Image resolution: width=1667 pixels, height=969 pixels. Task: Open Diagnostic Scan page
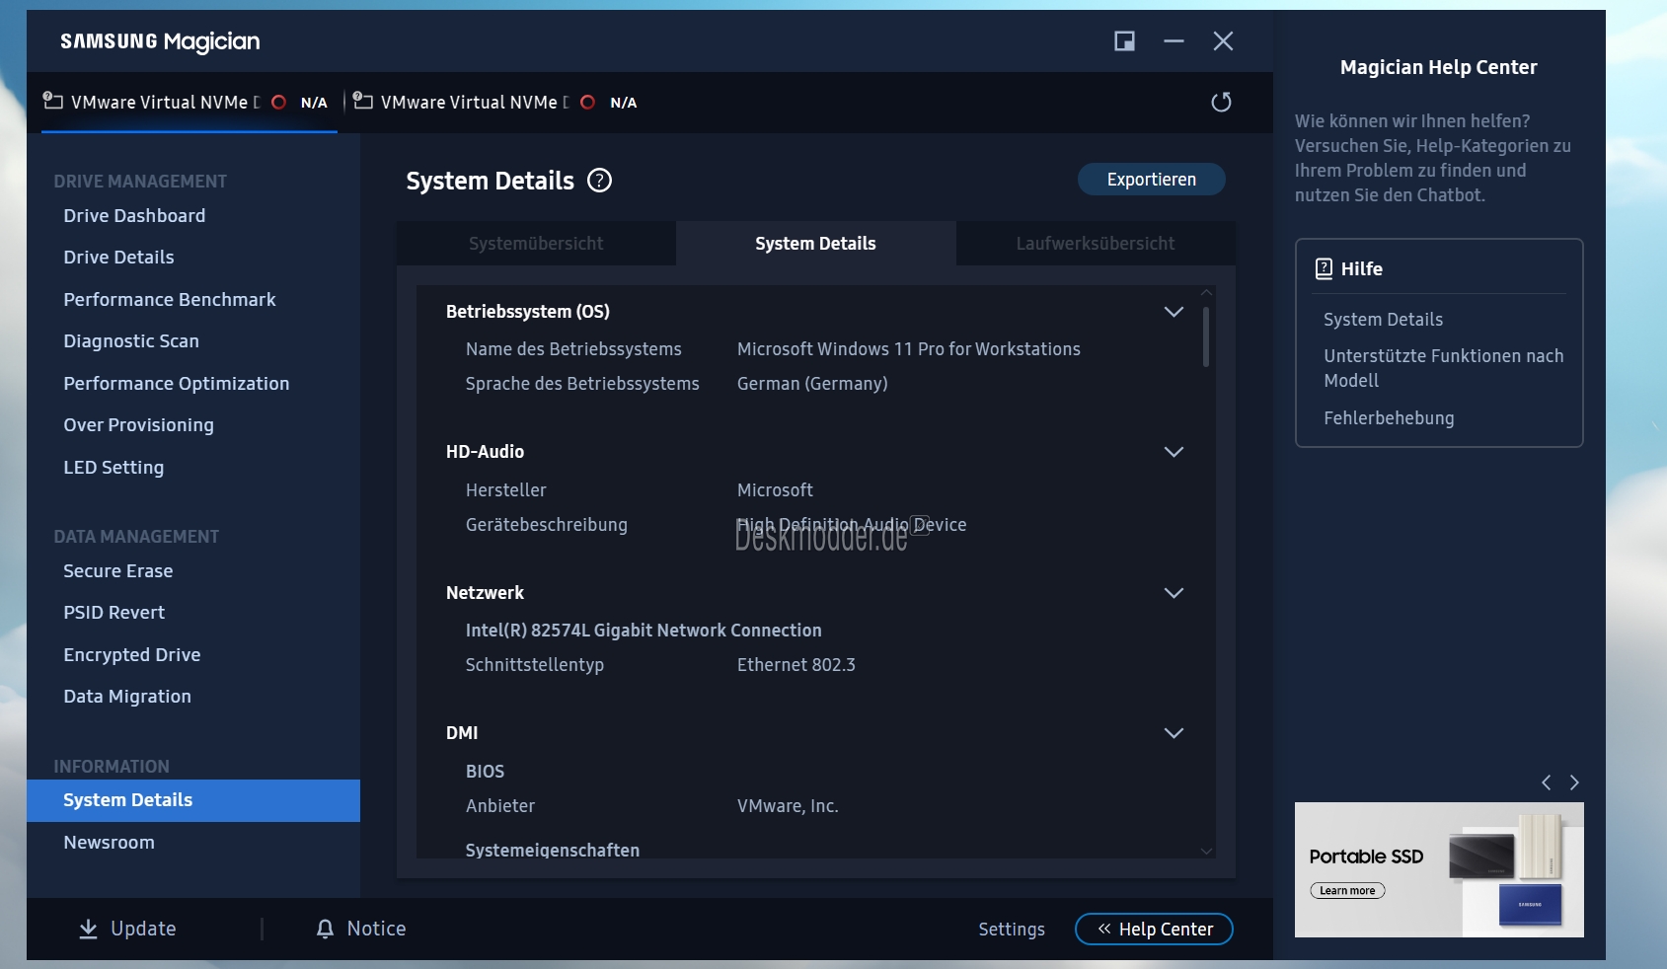point(131,341)
